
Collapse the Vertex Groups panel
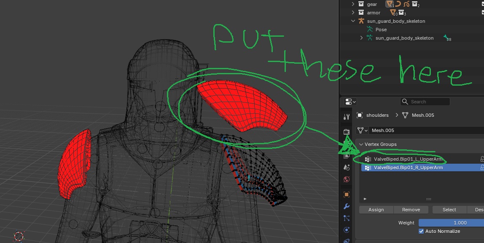point(361,144)
